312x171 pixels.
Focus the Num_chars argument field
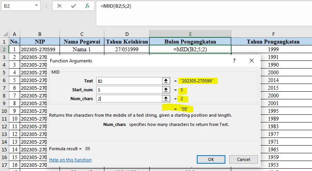(130, 99)
